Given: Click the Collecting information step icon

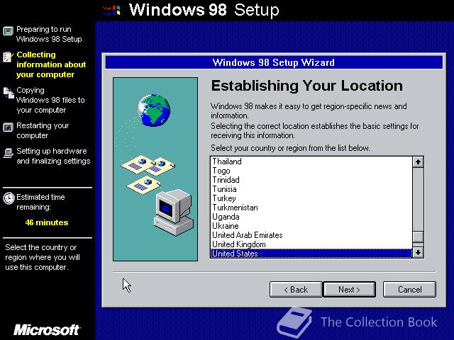Looking at the screenshot, I should pos(8,57).
